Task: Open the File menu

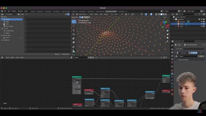Action: (5, 11)
